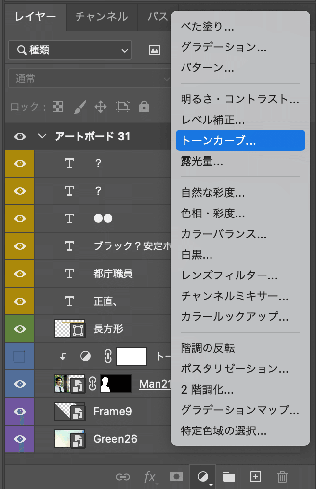Delete layer with trash icon
316x489 pixels.
(282, 476)
